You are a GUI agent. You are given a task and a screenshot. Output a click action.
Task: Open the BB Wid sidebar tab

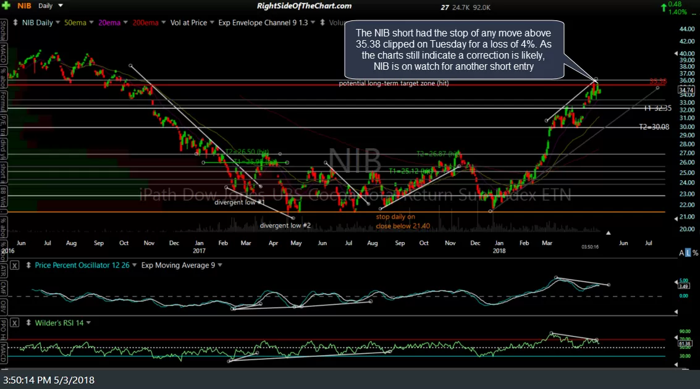(x=4, y=197)
